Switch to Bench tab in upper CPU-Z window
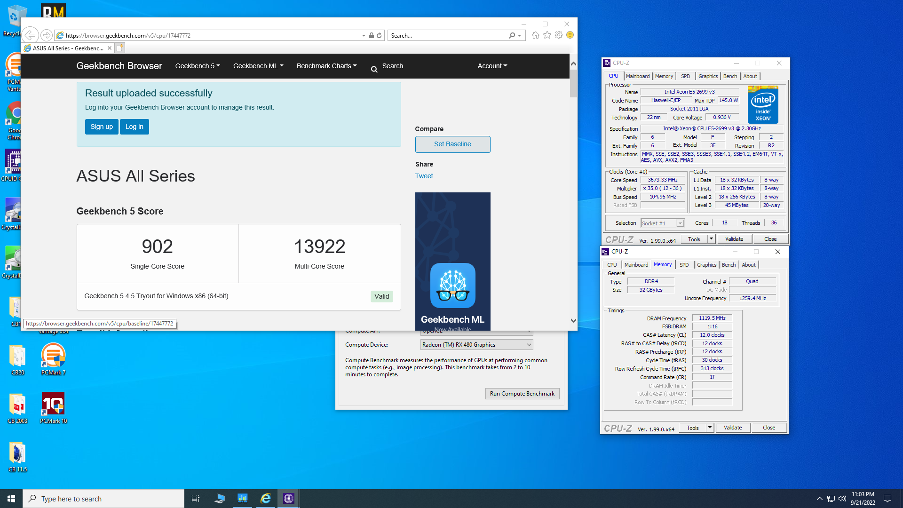903x508 pixels. coord(730,76)
